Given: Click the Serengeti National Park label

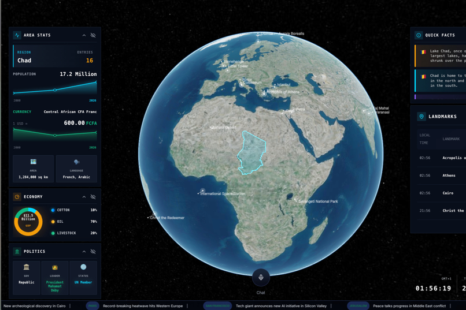Looking at the screenshot, I should click(318, 201).
